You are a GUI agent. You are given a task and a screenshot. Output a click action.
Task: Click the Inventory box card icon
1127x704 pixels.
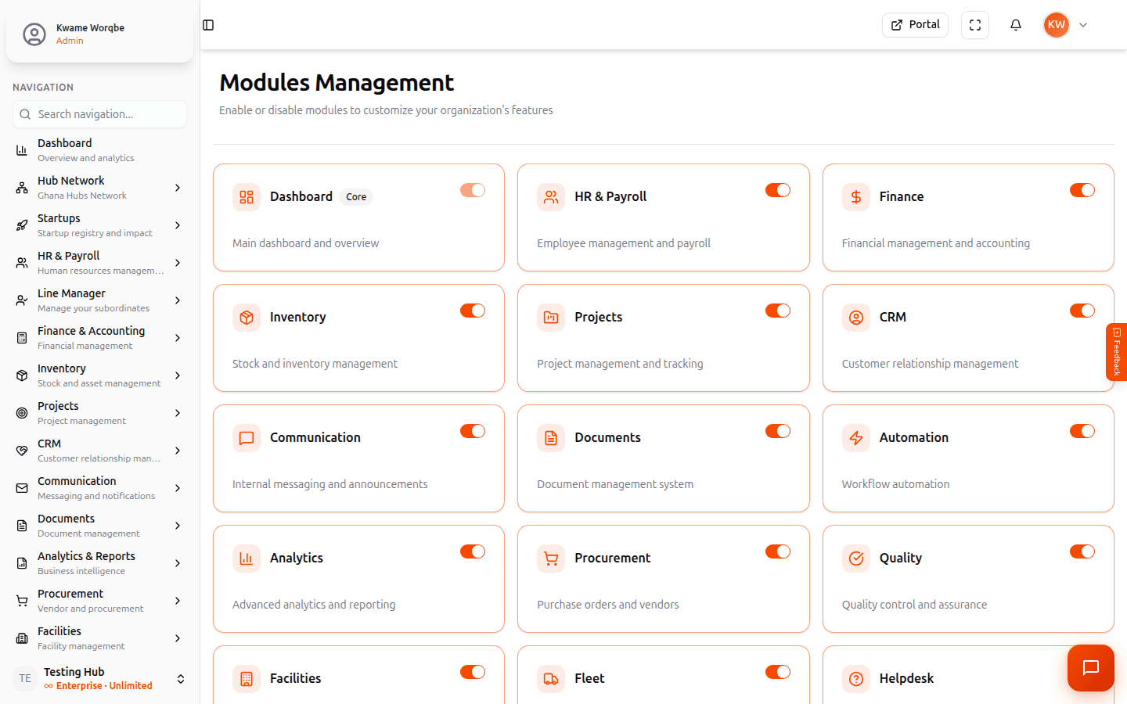247,318
